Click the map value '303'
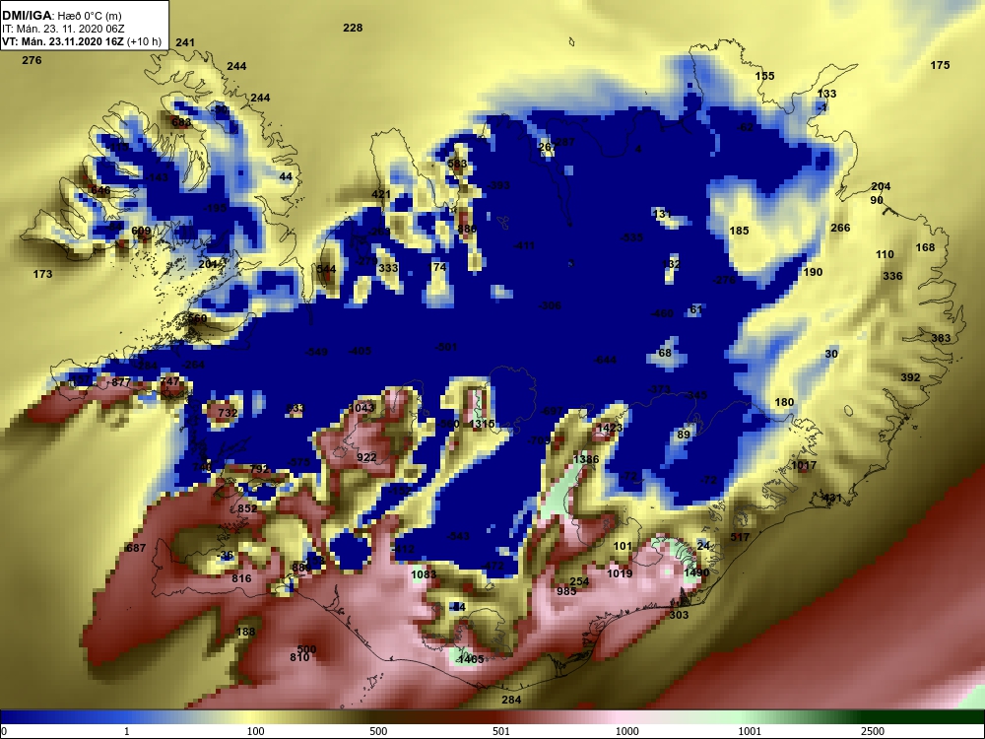 pos(679,615)
